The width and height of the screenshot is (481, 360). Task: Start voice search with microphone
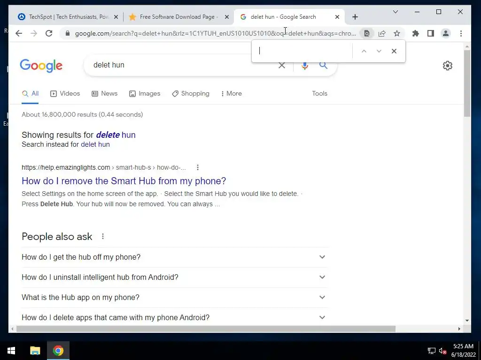[x=304, y=66]
